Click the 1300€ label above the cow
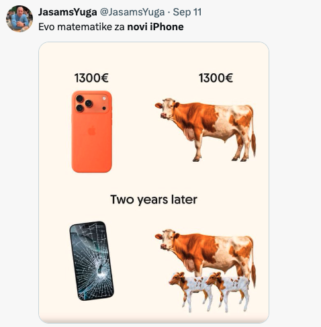Viewport: 321px width, 327px height. pos(216,78)
